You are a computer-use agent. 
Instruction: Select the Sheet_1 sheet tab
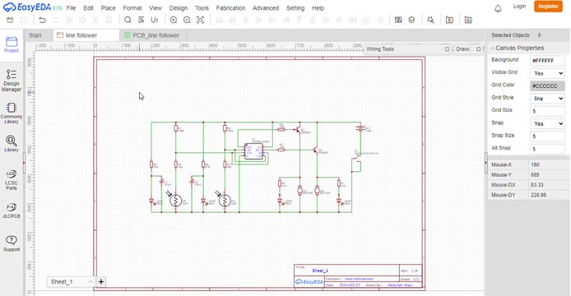tap(62, 281)
